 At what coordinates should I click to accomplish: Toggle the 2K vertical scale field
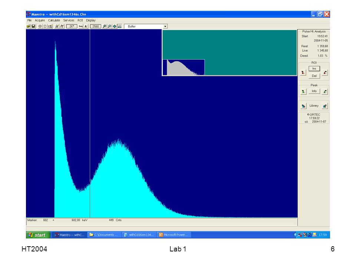coord(72,26)
